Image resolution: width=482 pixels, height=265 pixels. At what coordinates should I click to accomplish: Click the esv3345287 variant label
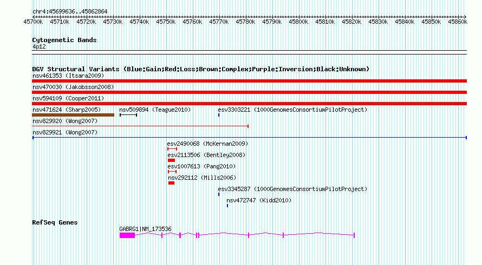click(x=292, y=189)
